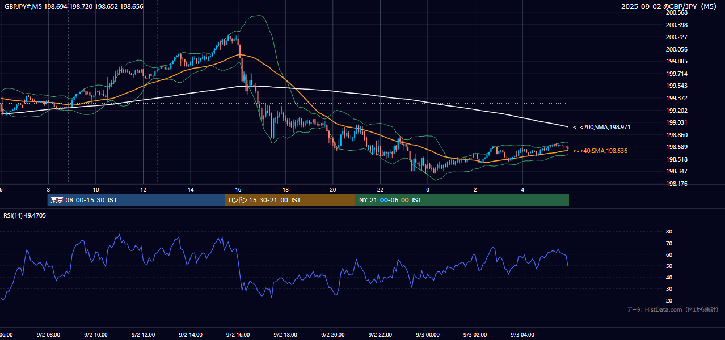This screenshot has width=725, height=340.
Task: Click hour tick 22 under price chart
Action: coord(381,189)
